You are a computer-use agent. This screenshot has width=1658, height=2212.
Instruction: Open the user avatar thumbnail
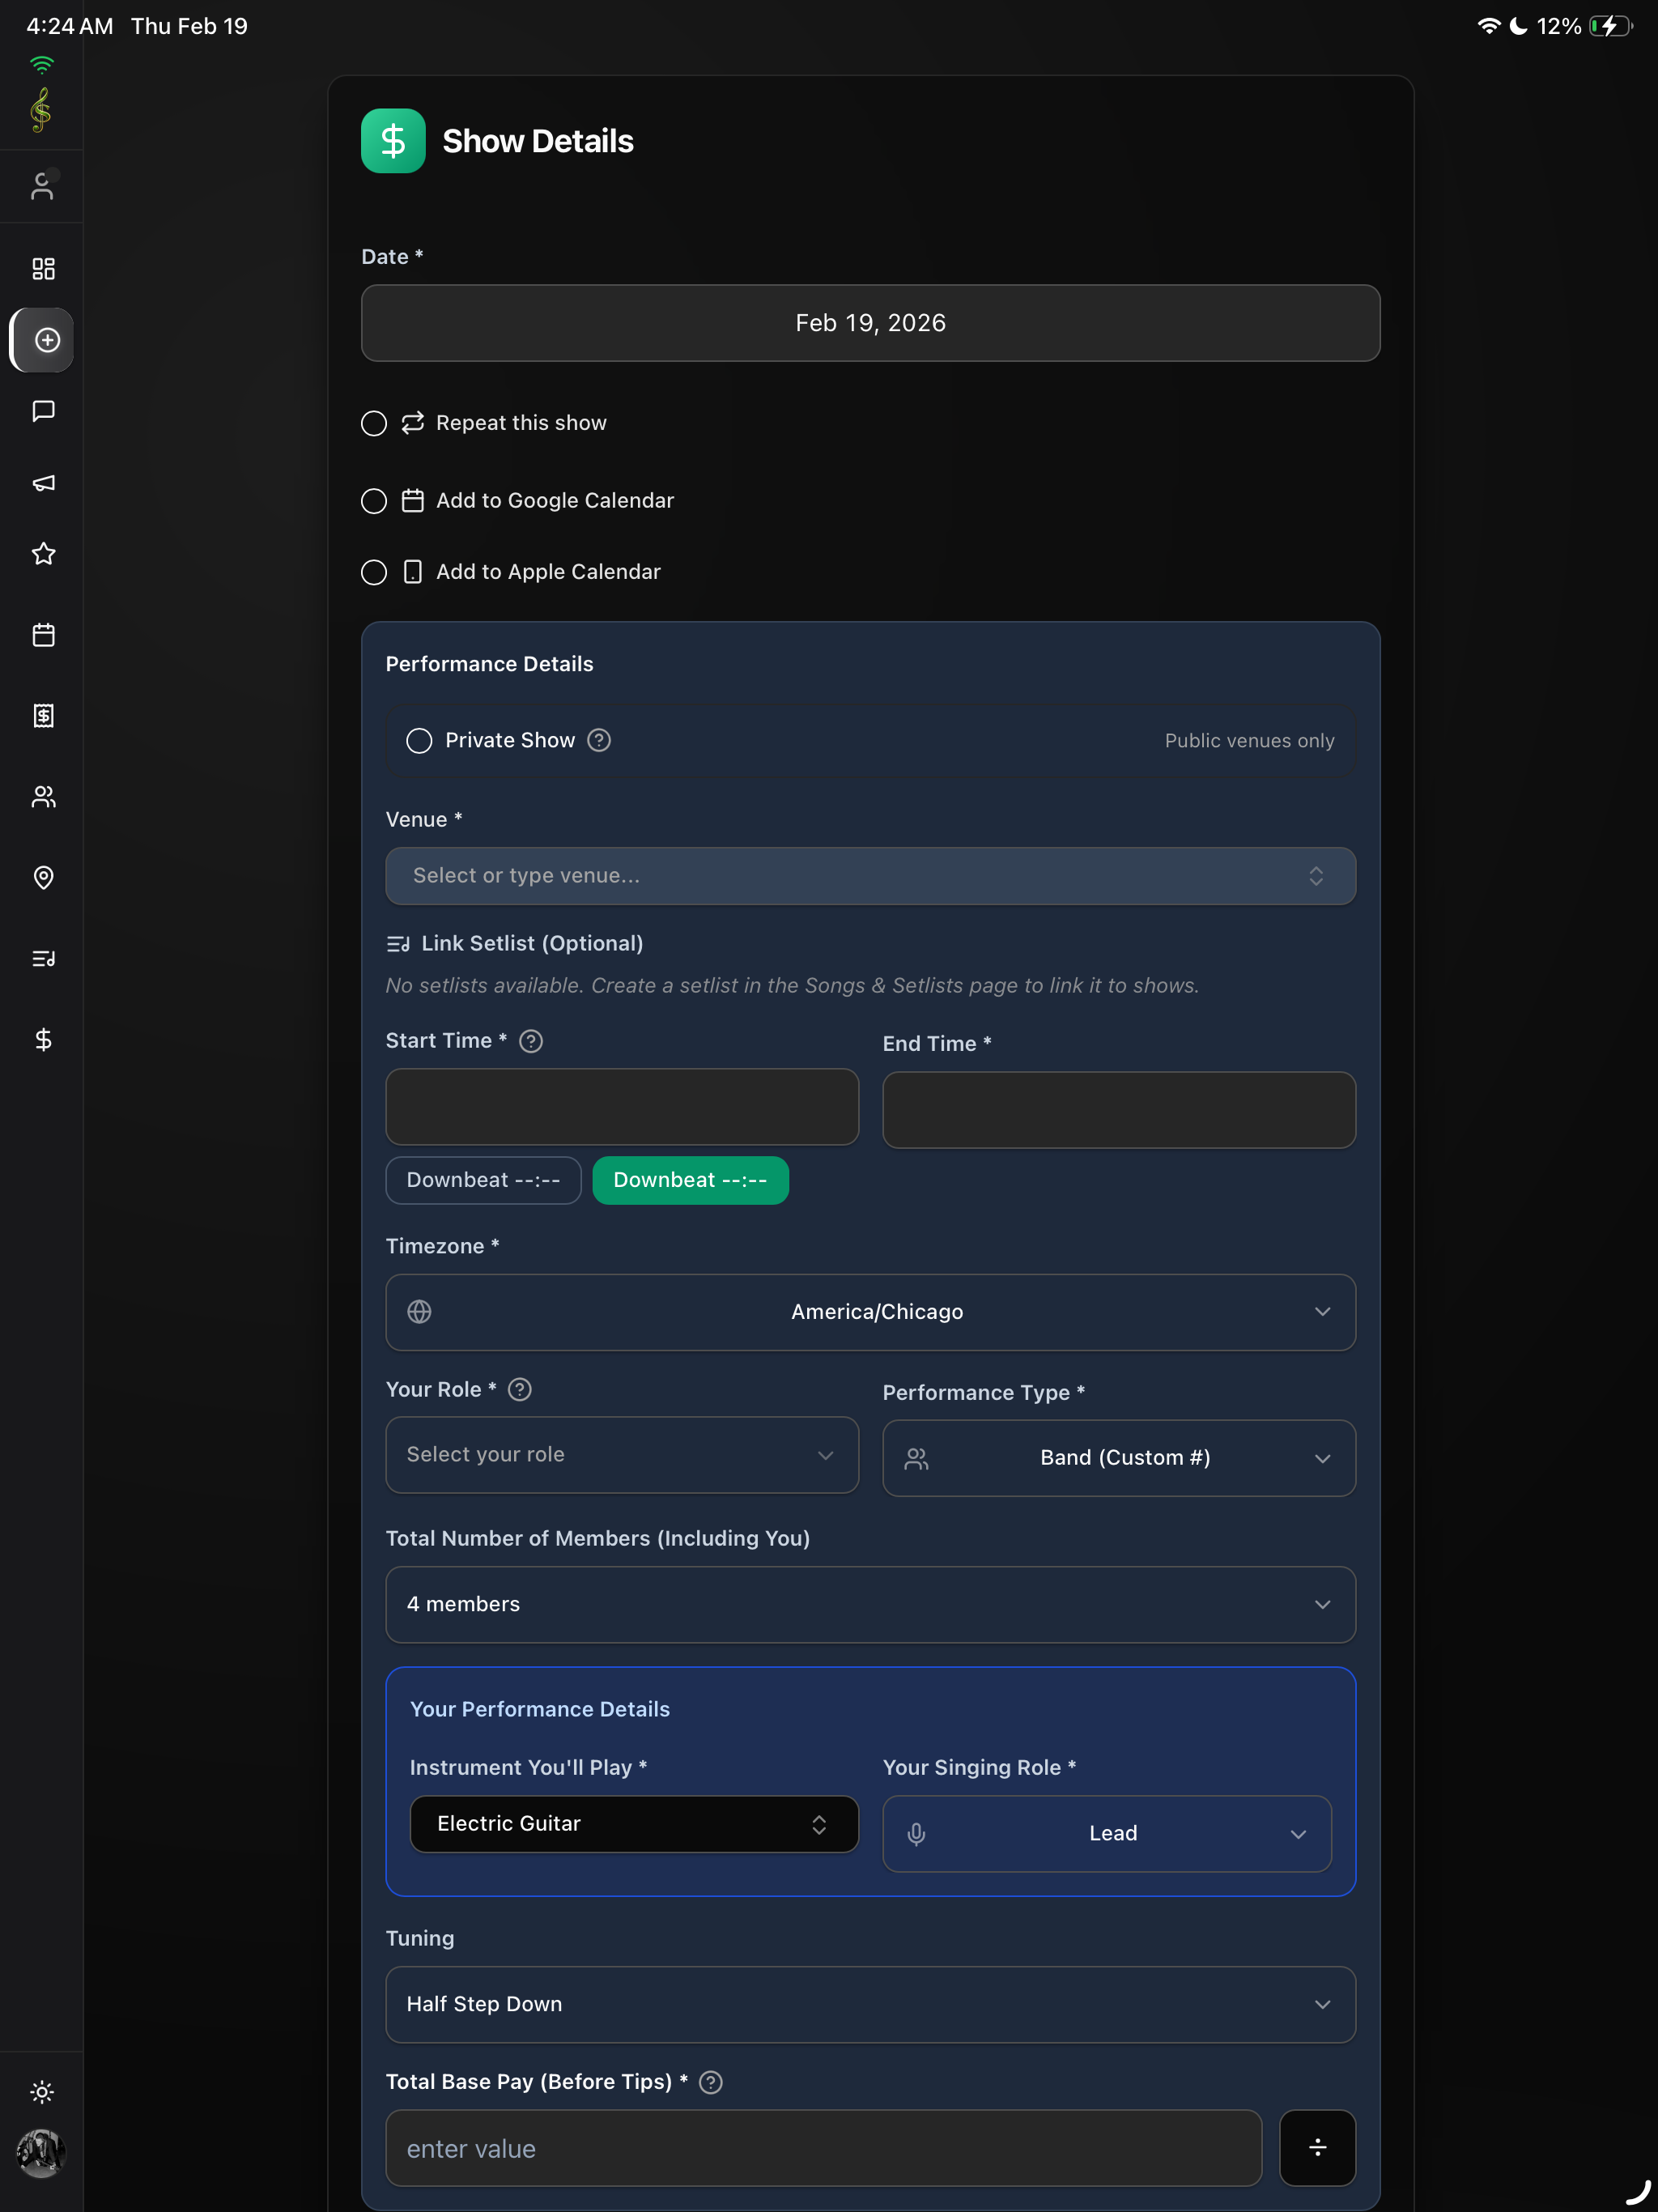(x=41, y=2152)
